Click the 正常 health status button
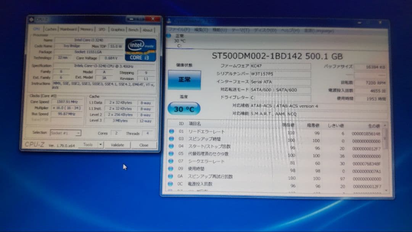Viewport: 412px width, 232px height. pyautogui.click(x=184, y=80)
